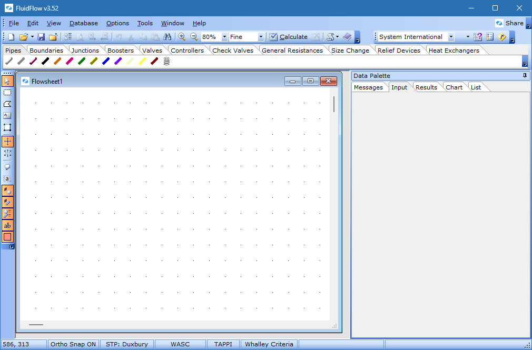Open the Fine grid dropdown
This screenshot has width=532, height=350.
tap(261, 37)
